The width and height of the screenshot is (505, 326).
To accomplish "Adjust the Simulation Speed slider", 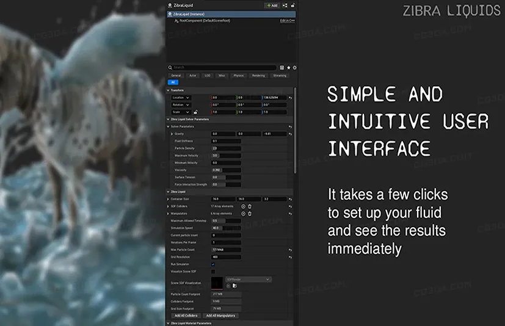I will coord(226,228).
